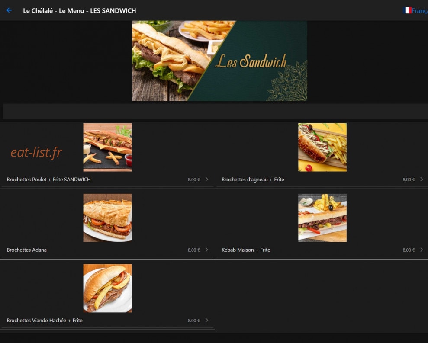Select the Kebab Maison + Frite label
This screenshot has height=343, width=428.
[x=246, y=250]
